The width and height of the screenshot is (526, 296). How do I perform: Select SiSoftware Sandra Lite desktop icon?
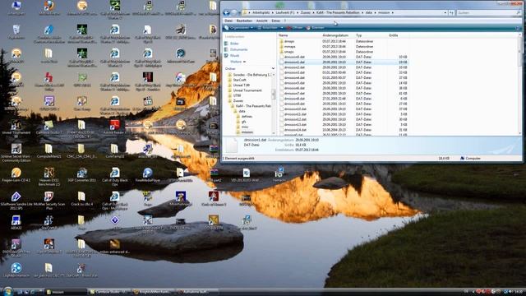click(x=16, y=201)
